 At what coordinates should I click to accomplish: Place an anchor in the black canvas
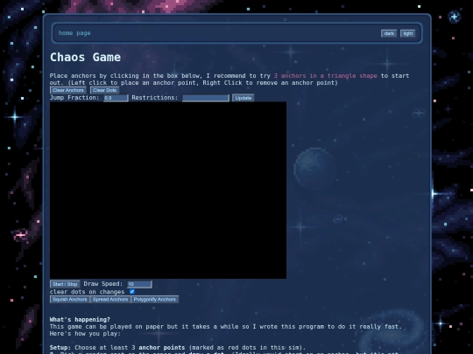tap(168, 191)
